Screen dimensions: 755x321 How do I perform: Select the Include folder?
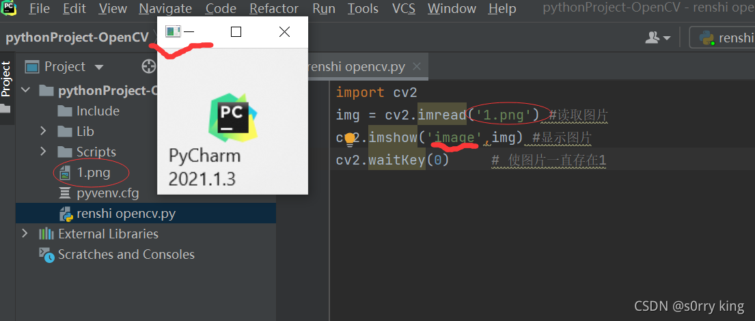(98, 111)
